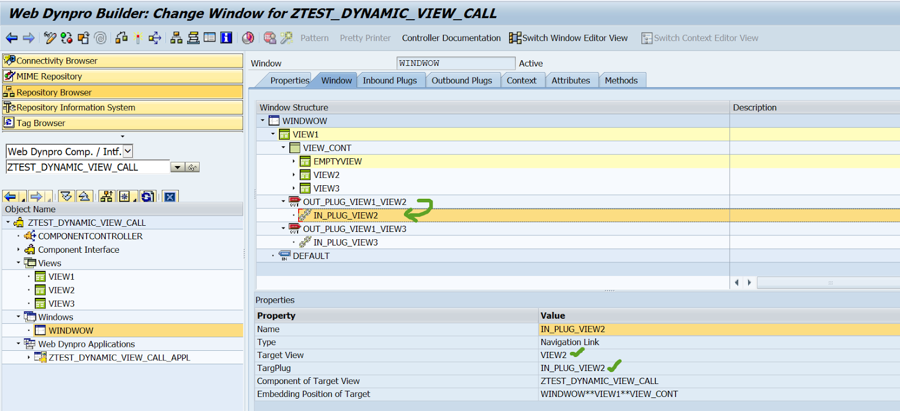Screen dimensions: 900x411
Task: Click the Display (glasses) button beside component name
Action: point(192,167)
